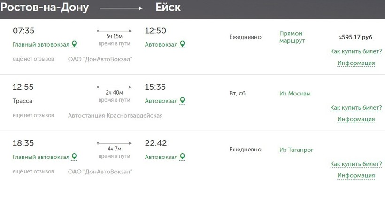Click 'Прямой маршрут' route label

pos(292,37)
